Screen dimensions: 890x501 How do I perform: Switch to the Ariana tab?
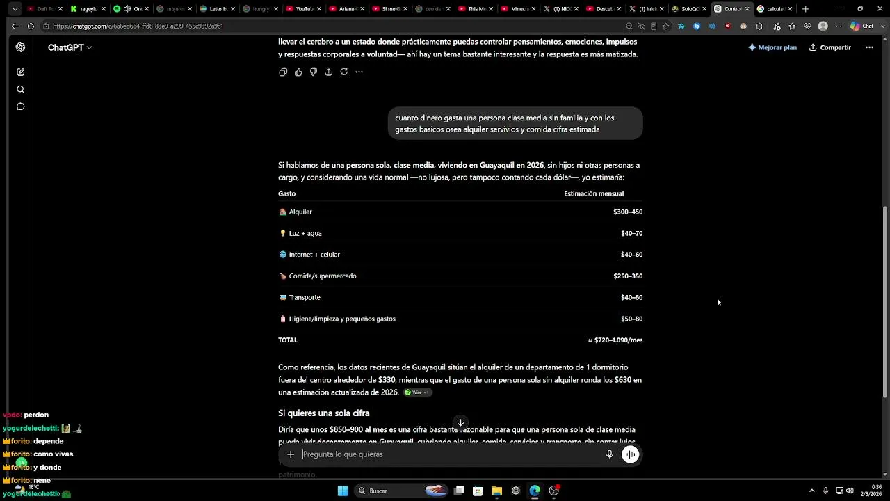pyautogui.click(x=347, y=9)
